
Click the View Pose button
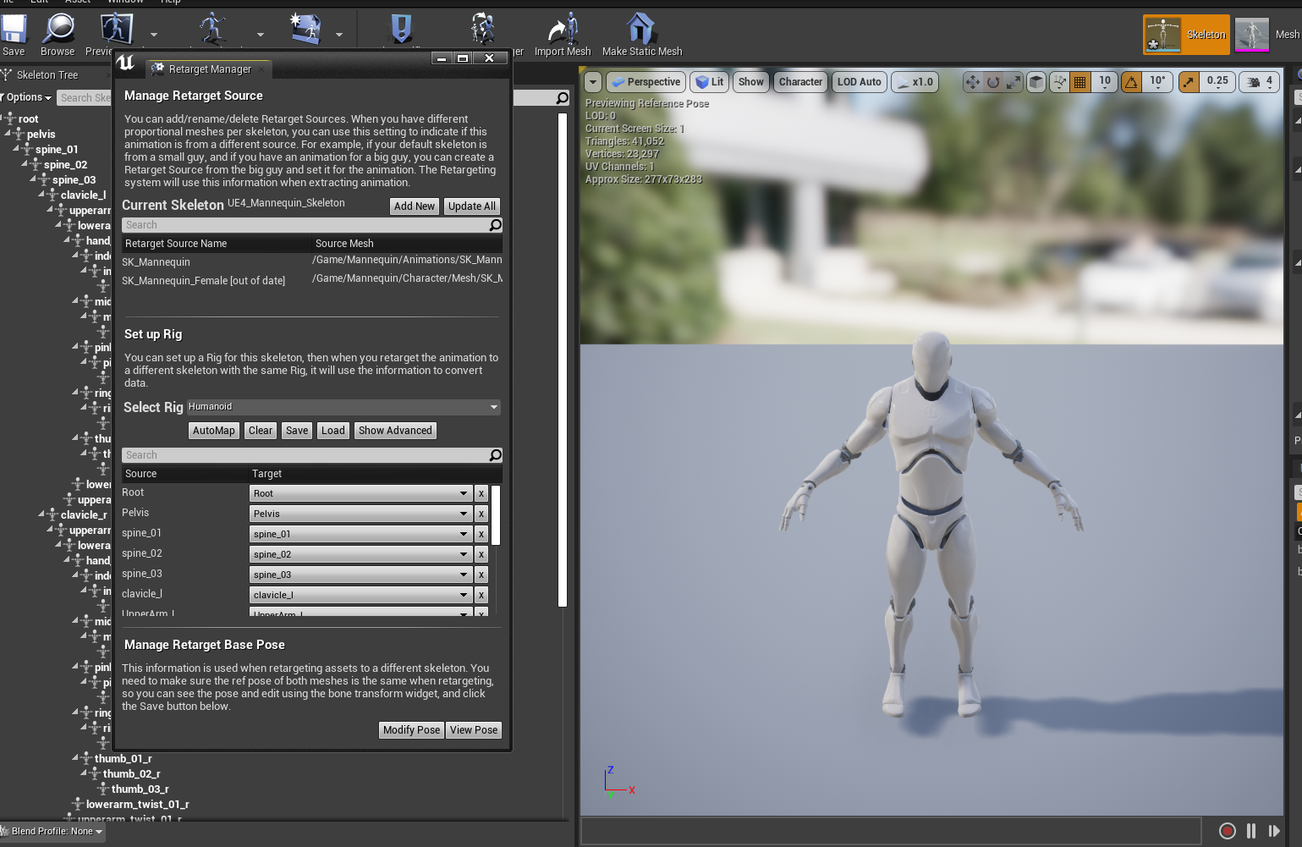tap(474, 730)
